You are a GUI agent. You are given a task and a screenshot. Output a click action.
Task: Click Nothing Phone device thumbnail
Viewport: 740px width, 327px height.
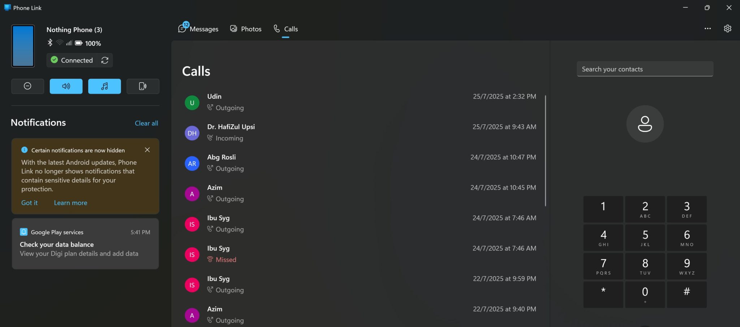(23, 46)
